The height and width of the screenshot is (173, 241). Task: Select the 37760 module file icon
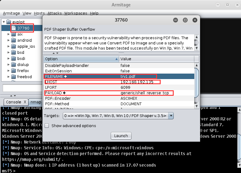[14, 28]
